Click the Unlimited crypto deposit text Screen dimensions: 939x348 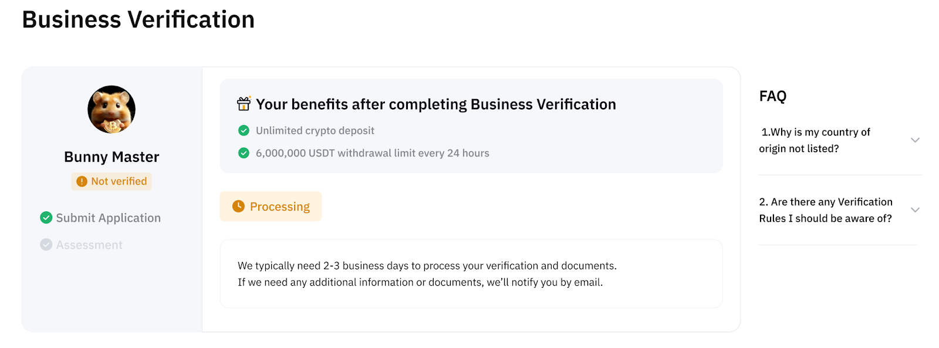pos(315,130)
